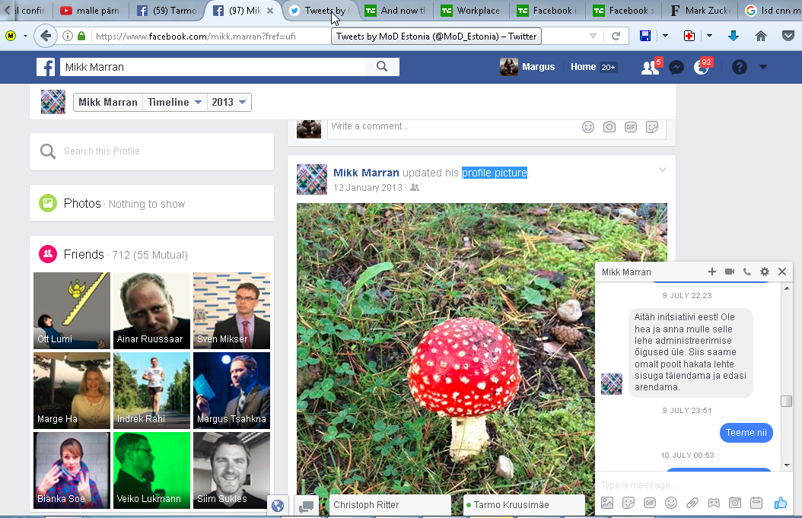The image size is (802, 518).
Task: Send a photo in the chat
Action: click(x=607, y=503)
